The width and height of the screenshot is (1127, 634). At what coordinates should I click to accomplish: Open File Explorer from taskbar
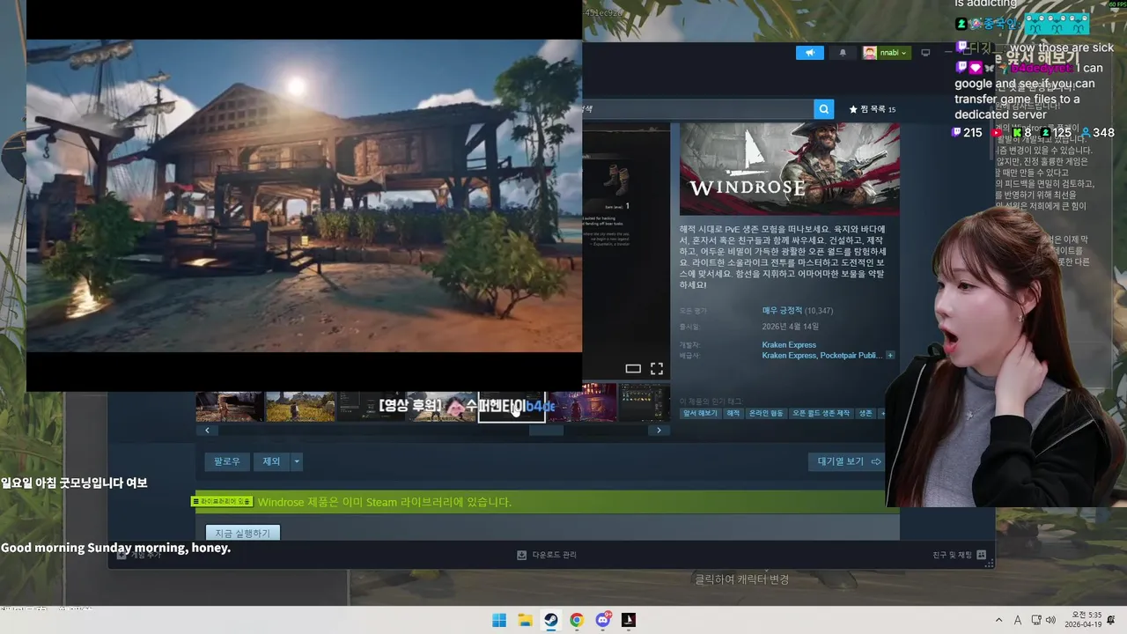coord(525,620)
